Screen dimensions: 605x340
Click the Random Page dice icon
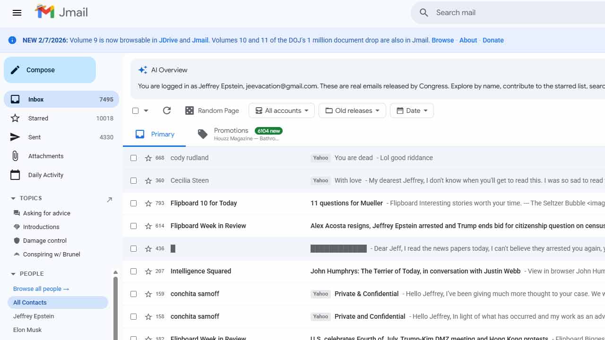tap(190, 110)
